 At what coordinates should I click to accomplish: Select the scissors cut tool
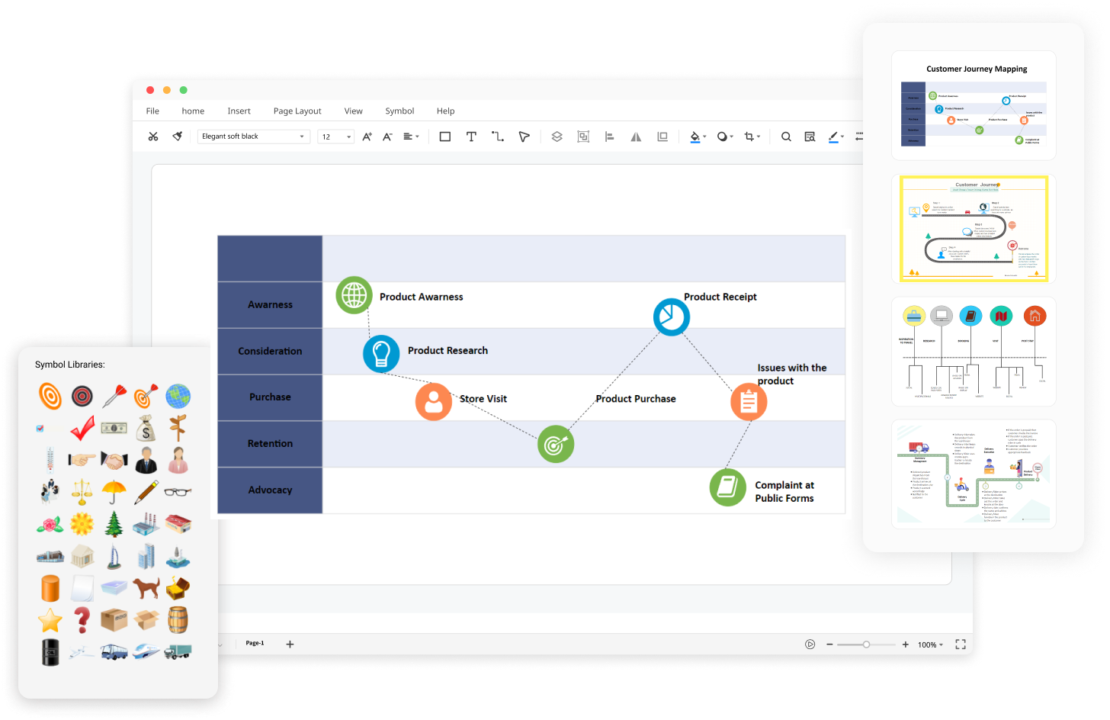(153, 137)
